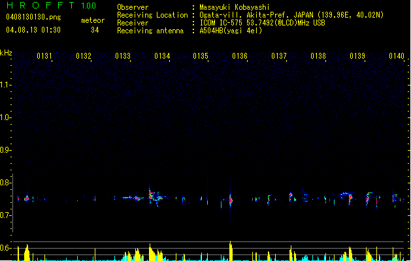
Task: Click the 0.7 kHz axis label
Action: click(5, 215)
